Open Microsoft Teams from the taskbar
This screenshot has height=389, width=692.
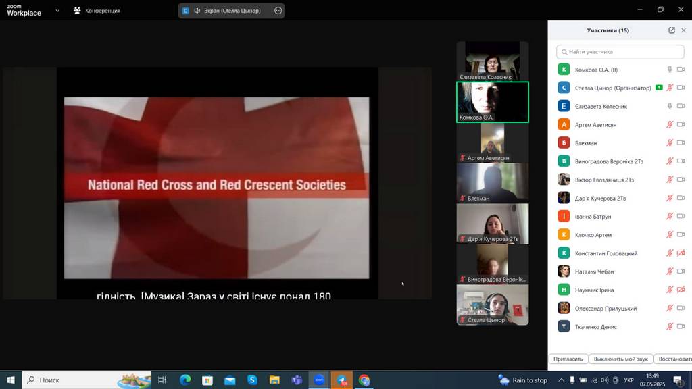(x=297, y=380)
